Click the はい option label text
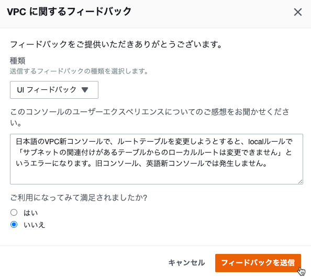This screenshot has height=279, width=311. (30, 213)
